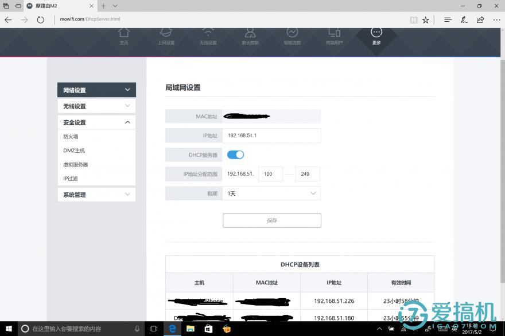Screen dimensions: 505x336
Task: Open the Windows Ink annotation pen icon
Action: coord(464,19)
